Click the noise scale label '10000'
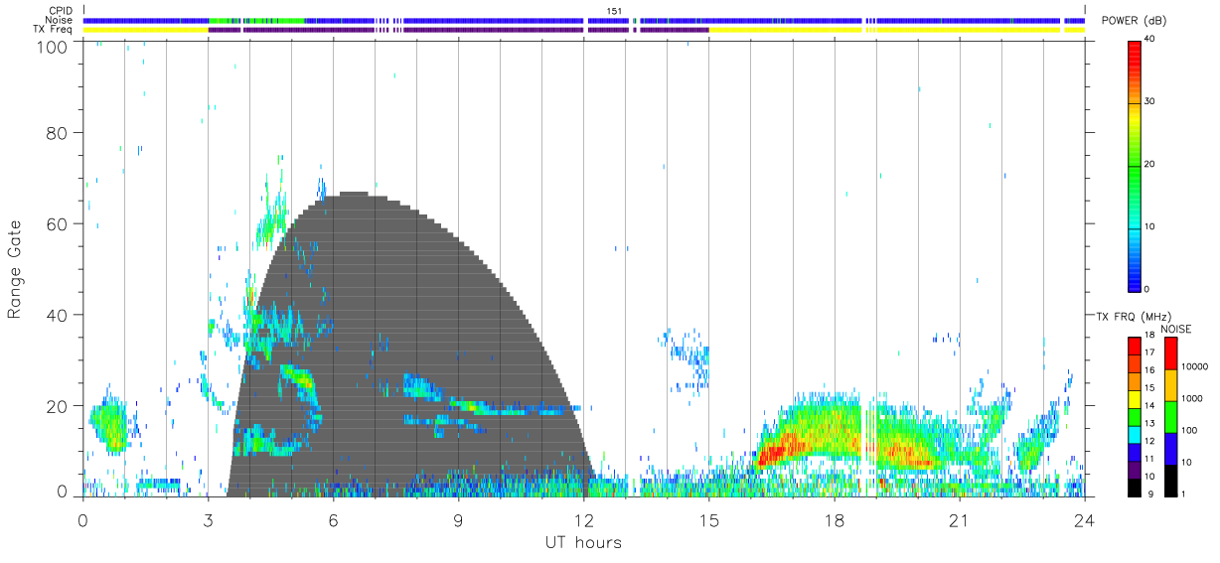1220x563 pixels. (1195, 367)
